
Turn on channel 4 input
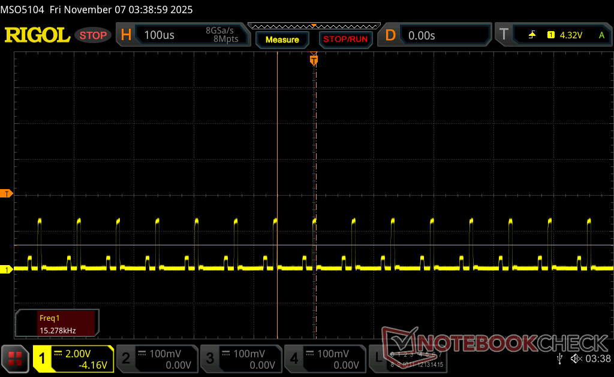pyautogui.click(x=325, y=358)
